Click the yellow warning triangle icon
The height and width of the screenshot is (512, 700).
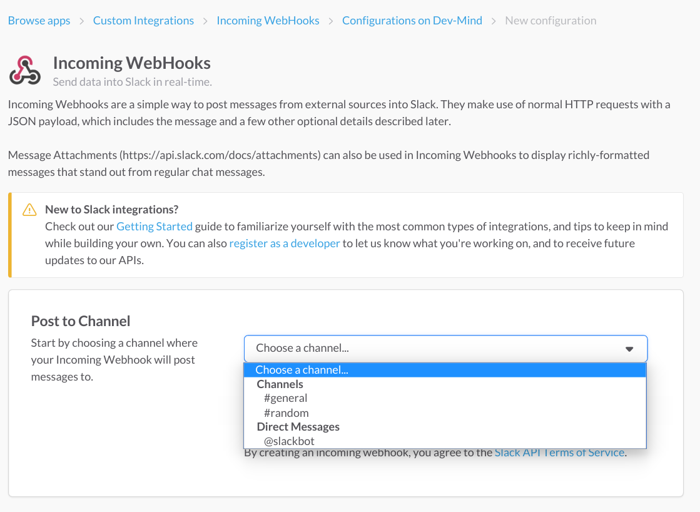[x=29, y=210]
